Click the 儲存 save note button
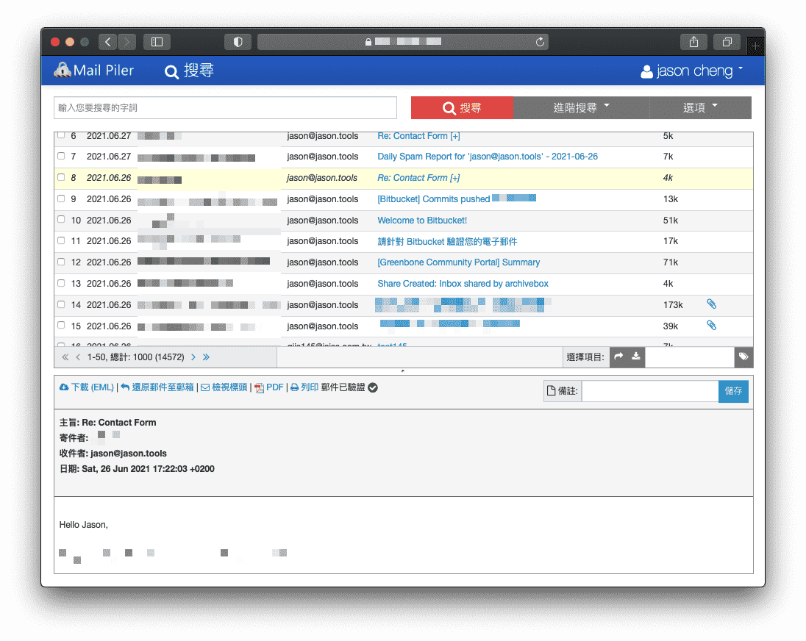This screenshot has height=641, width=806. click(x=733, y=391)
